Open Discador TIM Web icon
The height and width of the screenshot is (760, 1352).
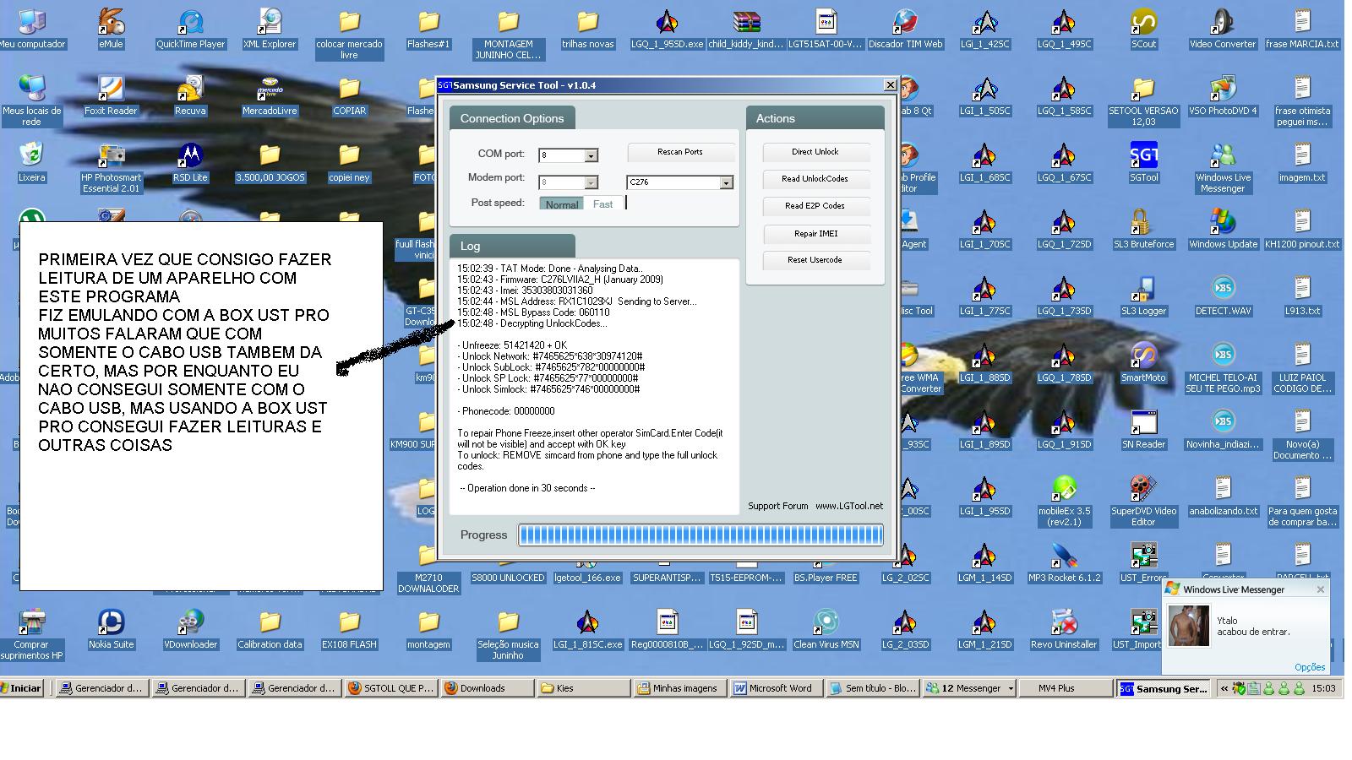coord(905,29)
